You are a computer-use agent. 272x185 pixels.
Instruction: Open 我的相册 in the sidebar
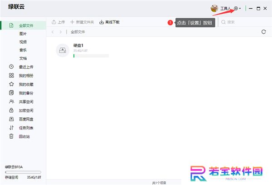click(26, 75)
